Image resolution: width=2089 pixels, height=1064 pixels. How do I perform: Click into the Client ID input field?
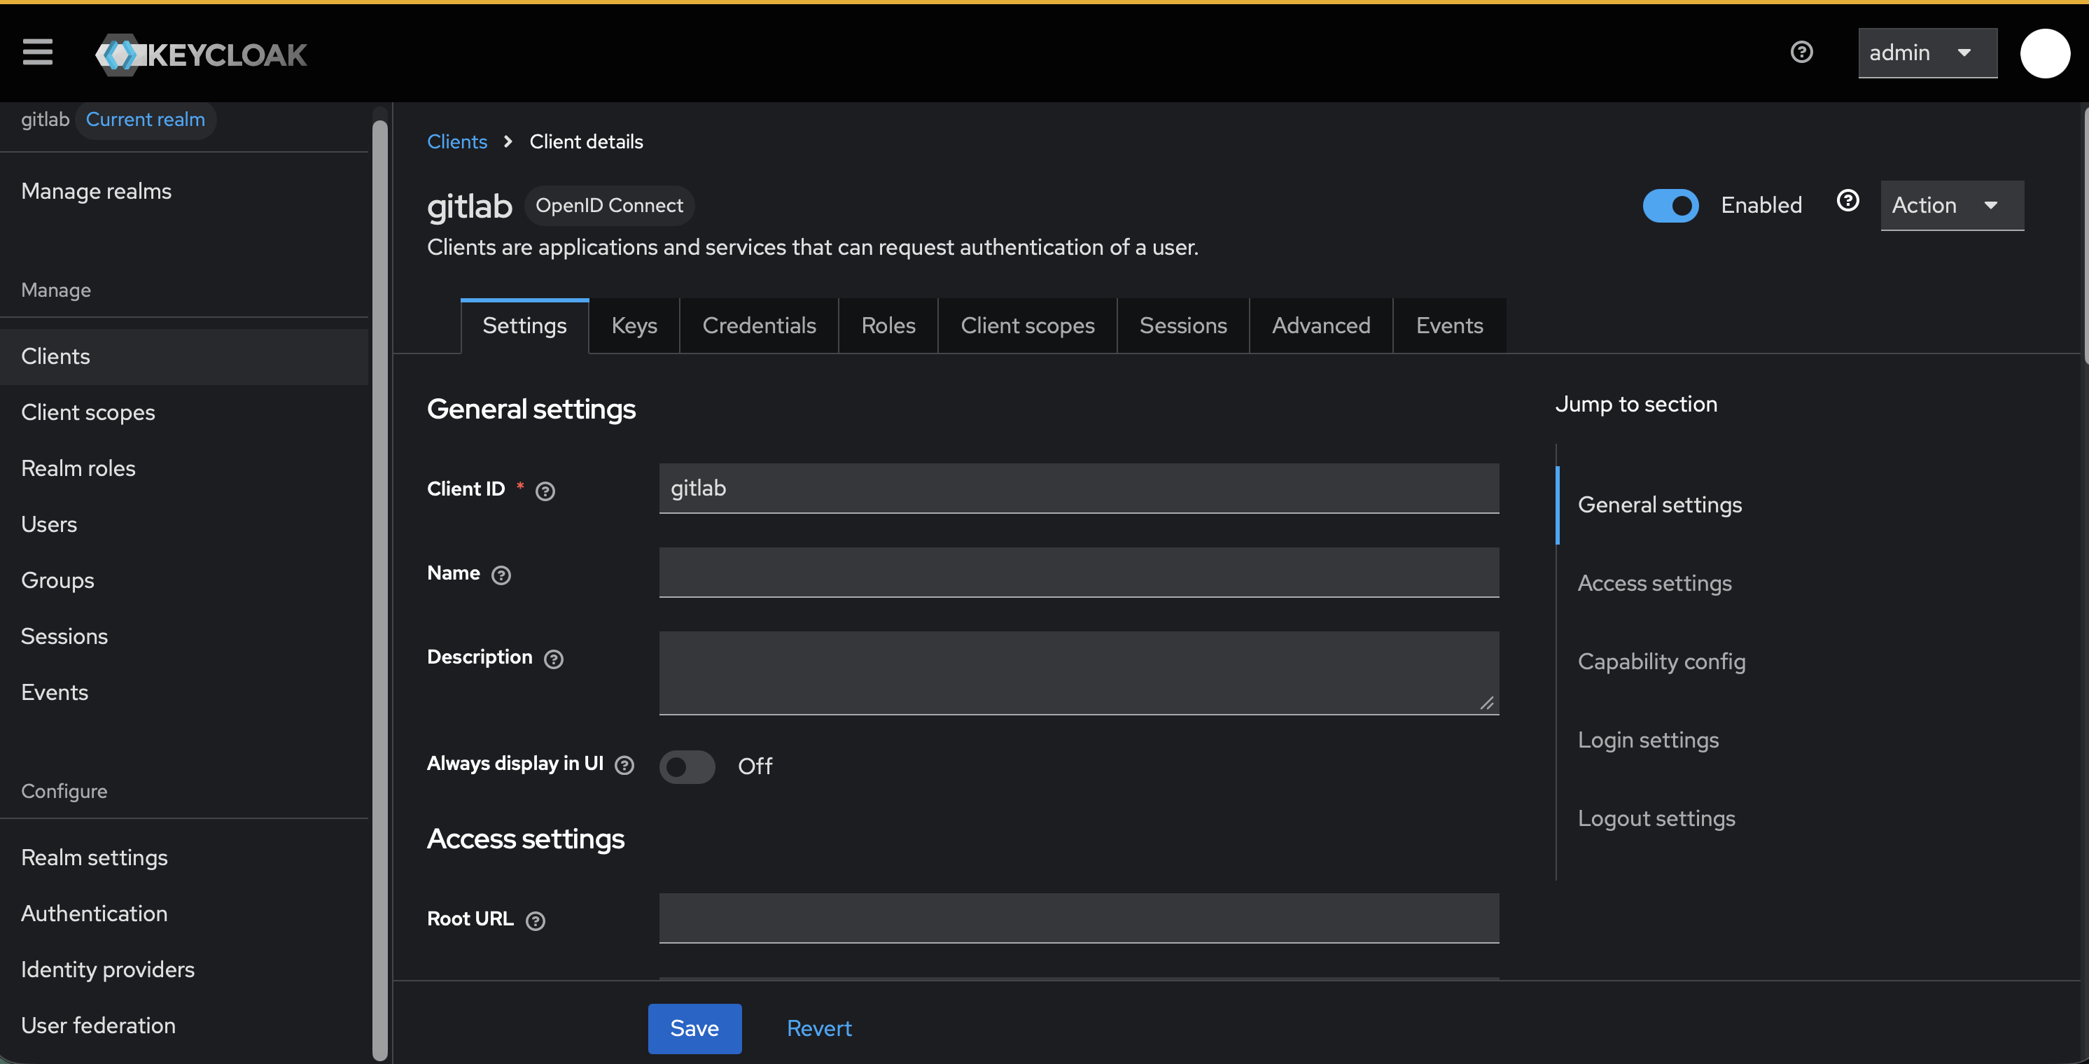tap(1079, 488)
